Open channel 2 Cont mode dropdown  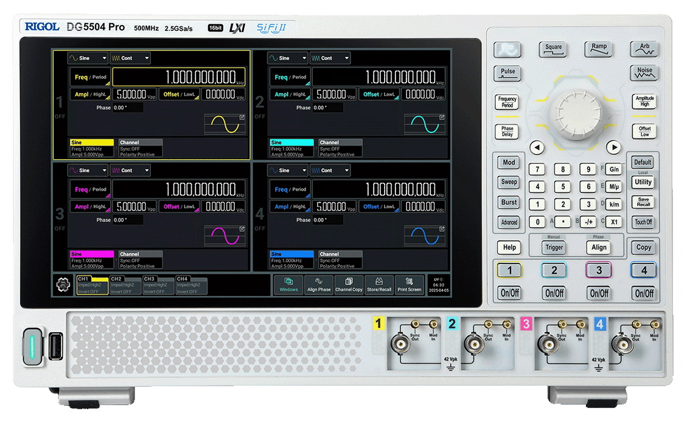[x=330, y=58]
